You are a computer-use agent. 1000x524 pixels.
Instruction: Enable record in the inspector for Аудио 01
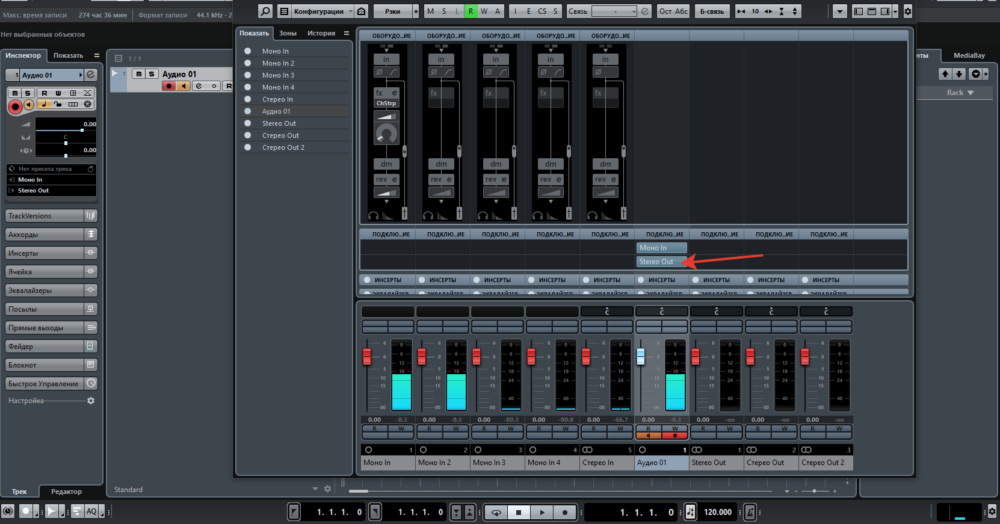[x=15, y=106]
